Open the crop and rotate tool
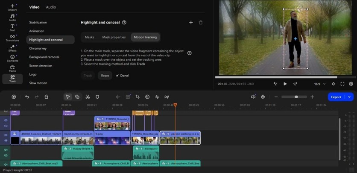This screenshot has width=357, height=173. tap(138, 97)
